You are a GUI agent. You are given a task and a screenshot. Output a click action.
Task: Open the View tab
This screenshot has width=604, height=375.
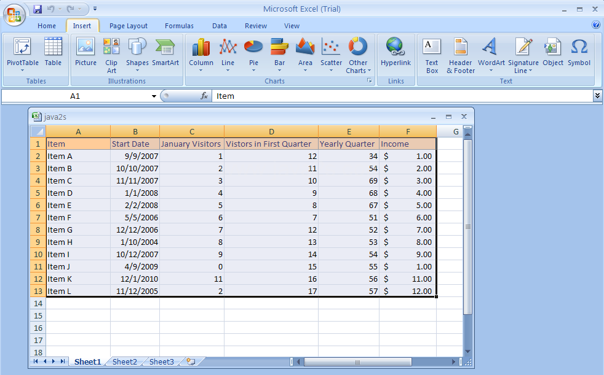[x=292, y=26]
